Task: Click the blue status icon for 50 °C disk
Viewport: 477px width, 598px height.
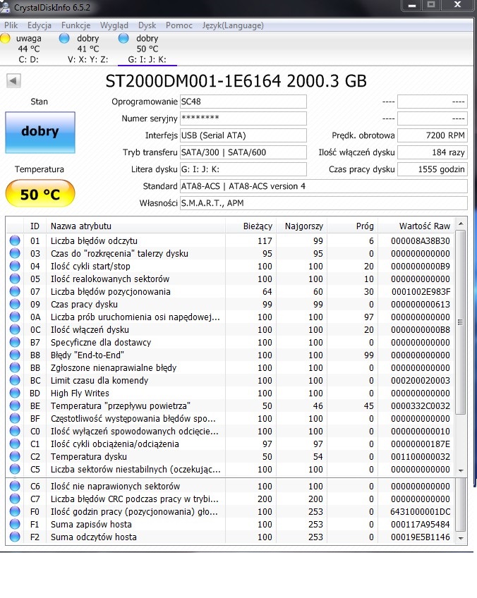Action: click(x=123, y=39)
